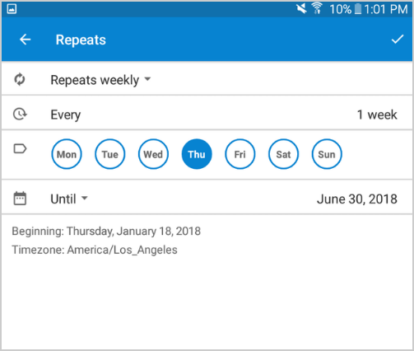Expand the Until dropdown arrow
414x351 pixels.
[85, 198]
